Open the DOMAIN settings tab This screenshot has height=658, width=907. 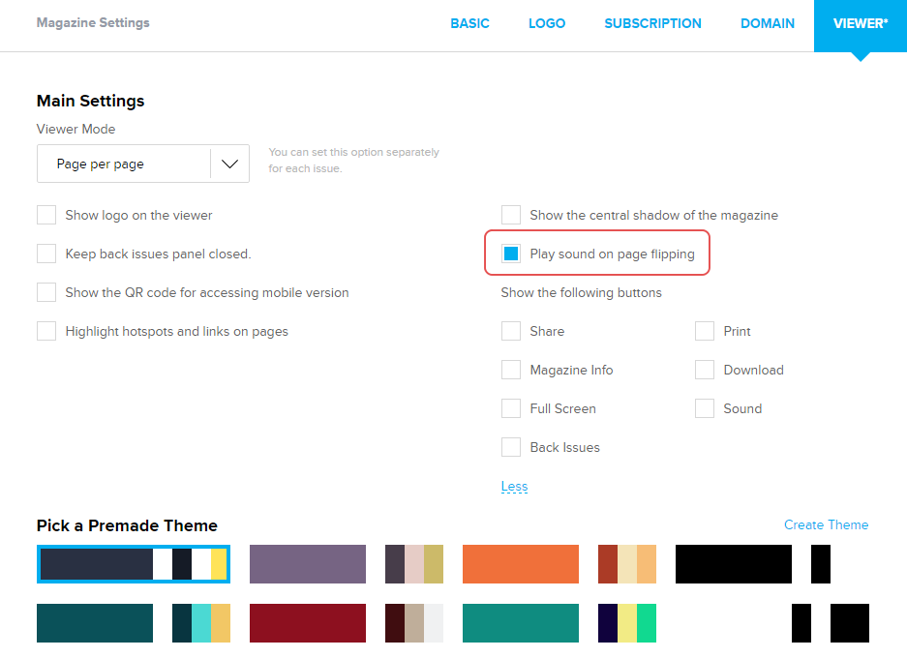[x=768, y=23]
